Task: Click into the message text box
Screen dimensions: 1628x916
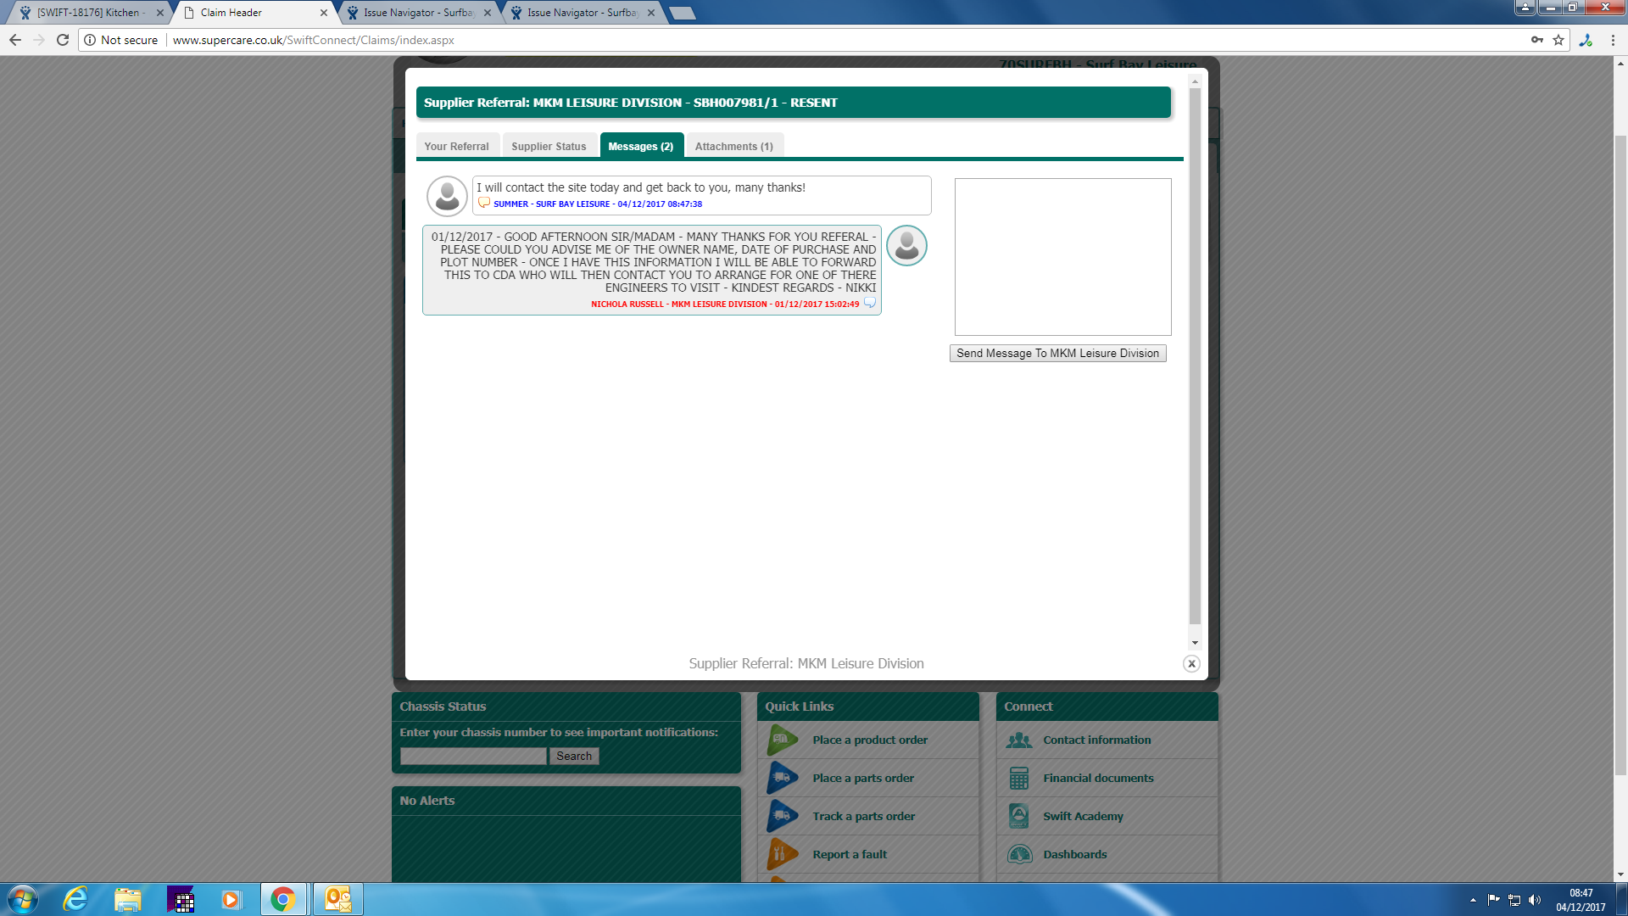Action: [1062, 256]
